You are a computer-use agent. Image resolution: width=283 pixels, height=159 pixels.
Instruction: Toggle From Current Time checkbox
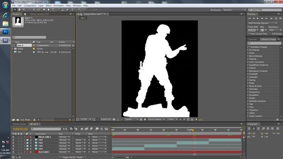click(x=249, y=34)
